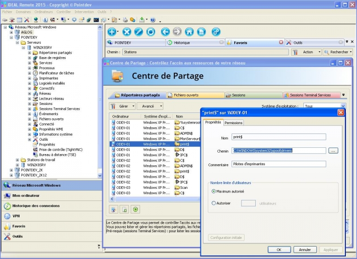Go back with the blue left arrow
Viewport: 357px width, 259px height.
click(x=165, y=32)
